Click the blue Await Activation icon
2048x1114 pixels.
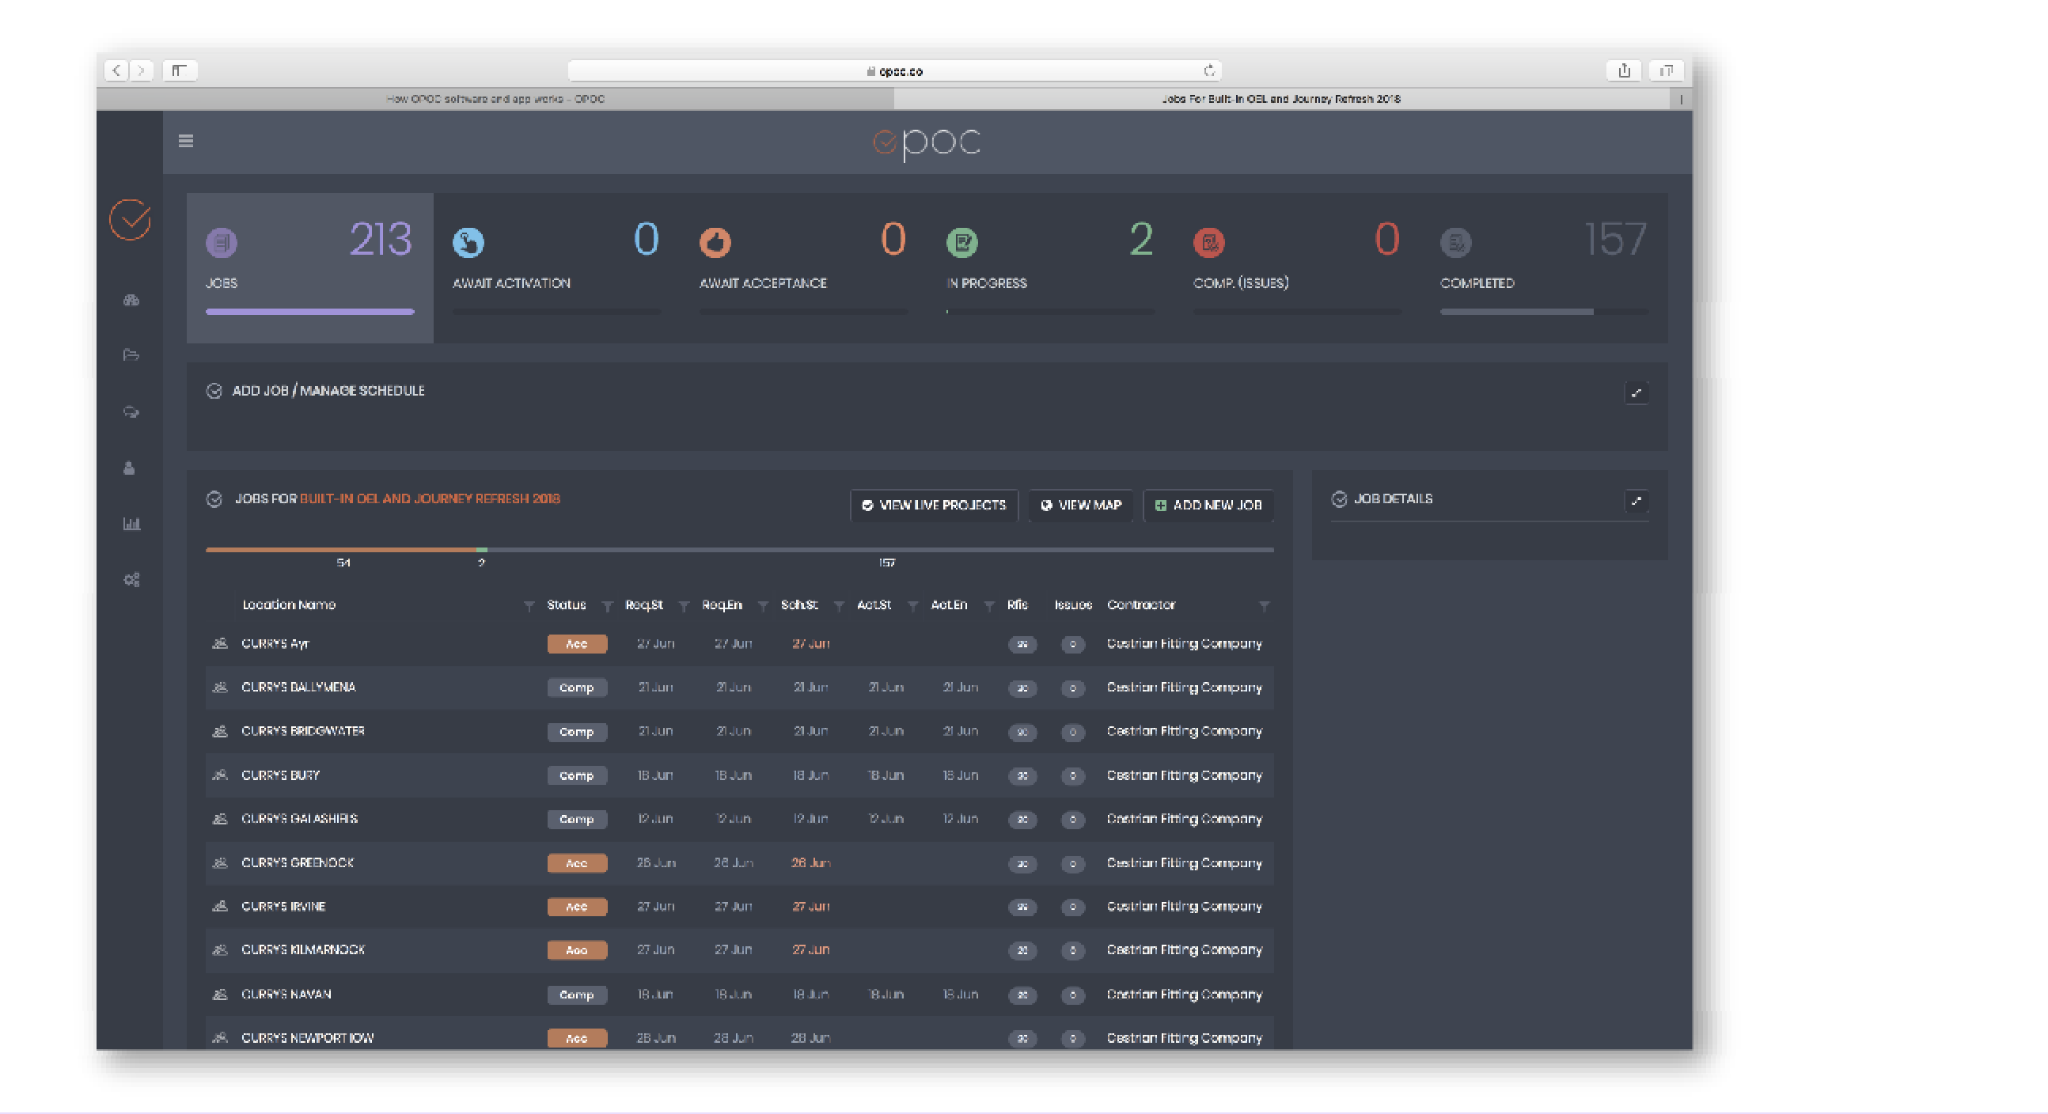[468, 243]
